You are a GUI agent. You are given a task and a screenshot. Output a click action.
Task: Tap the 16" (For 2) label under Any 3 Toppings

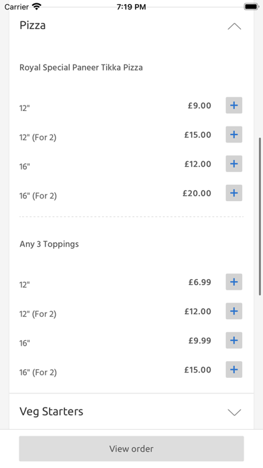[38, 373]
